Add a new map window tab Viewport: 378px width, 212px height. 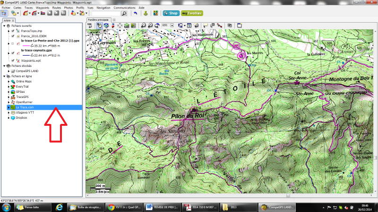pos(114,20)
